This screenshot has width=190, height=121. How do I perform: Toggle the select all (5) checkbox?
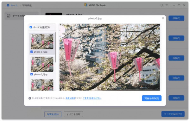[31, 27]
